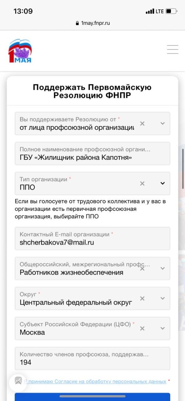Toggle the personal data consent checkbox
The height and width of the screenshot is (401, 185).
18,381
